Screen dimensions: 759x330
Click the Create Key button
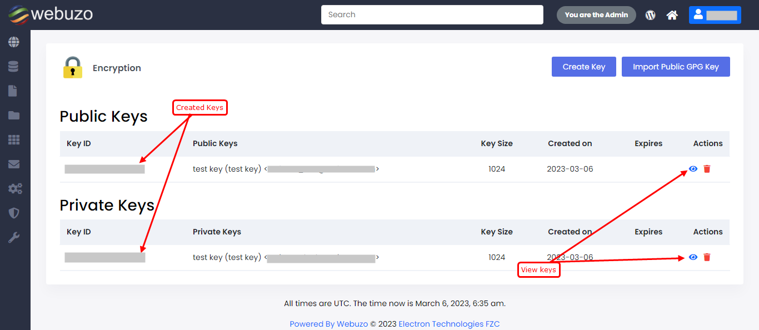coord(583,67)
